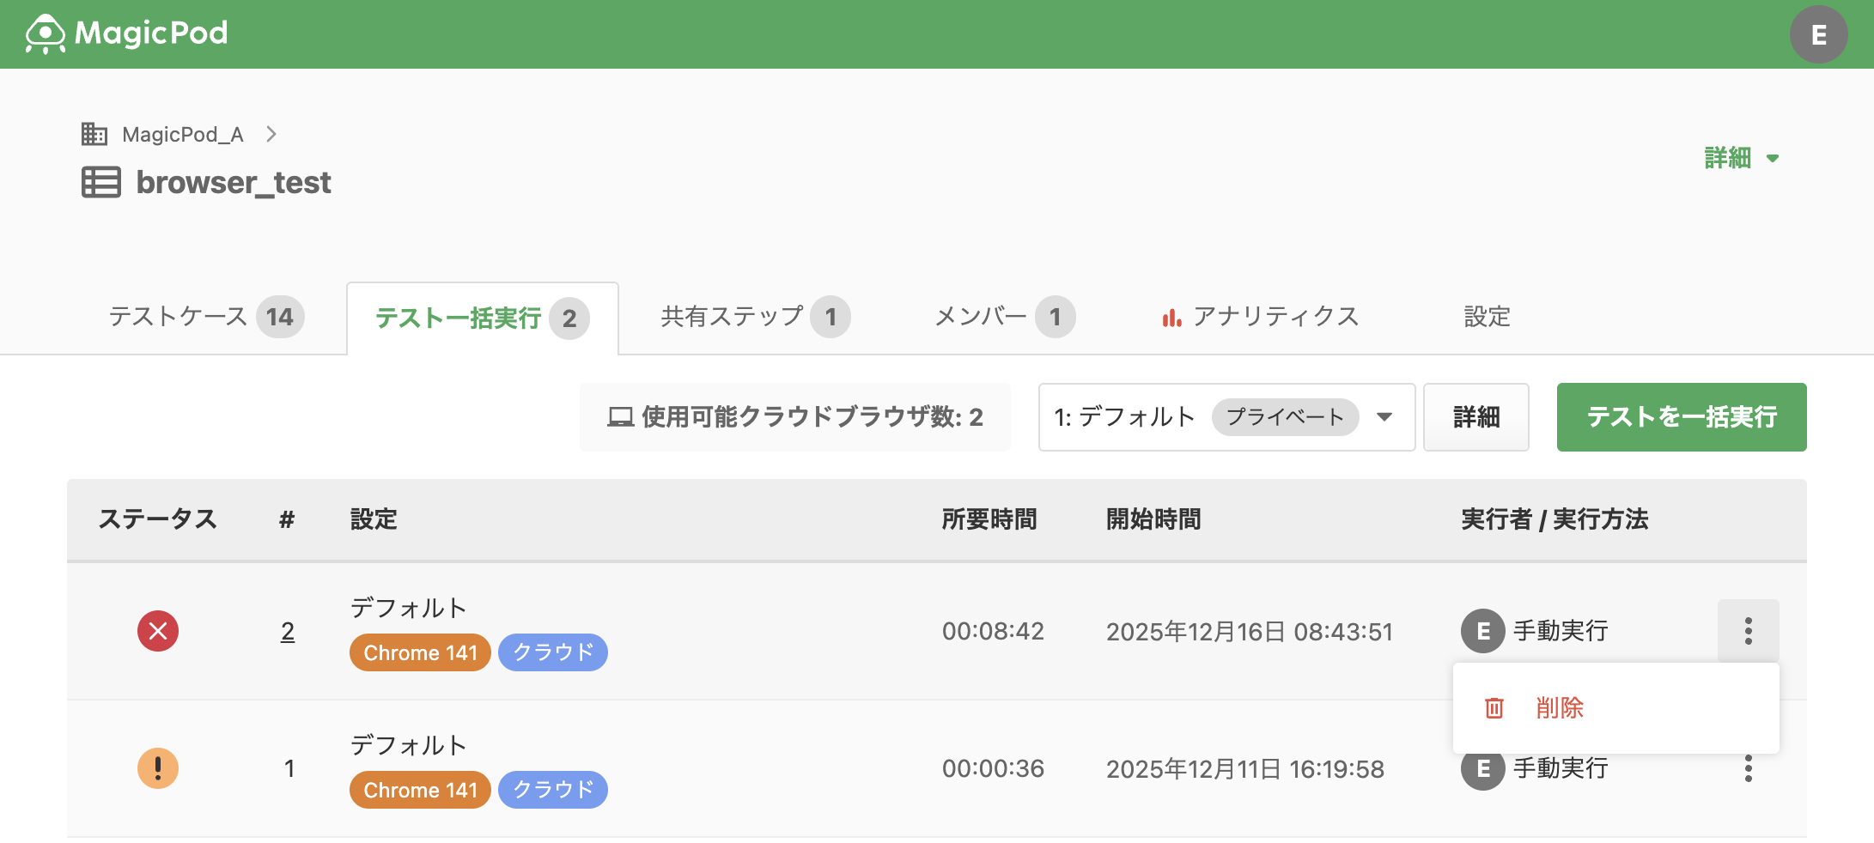Open the アナリティクス tab

click(x=1260, y=317)
